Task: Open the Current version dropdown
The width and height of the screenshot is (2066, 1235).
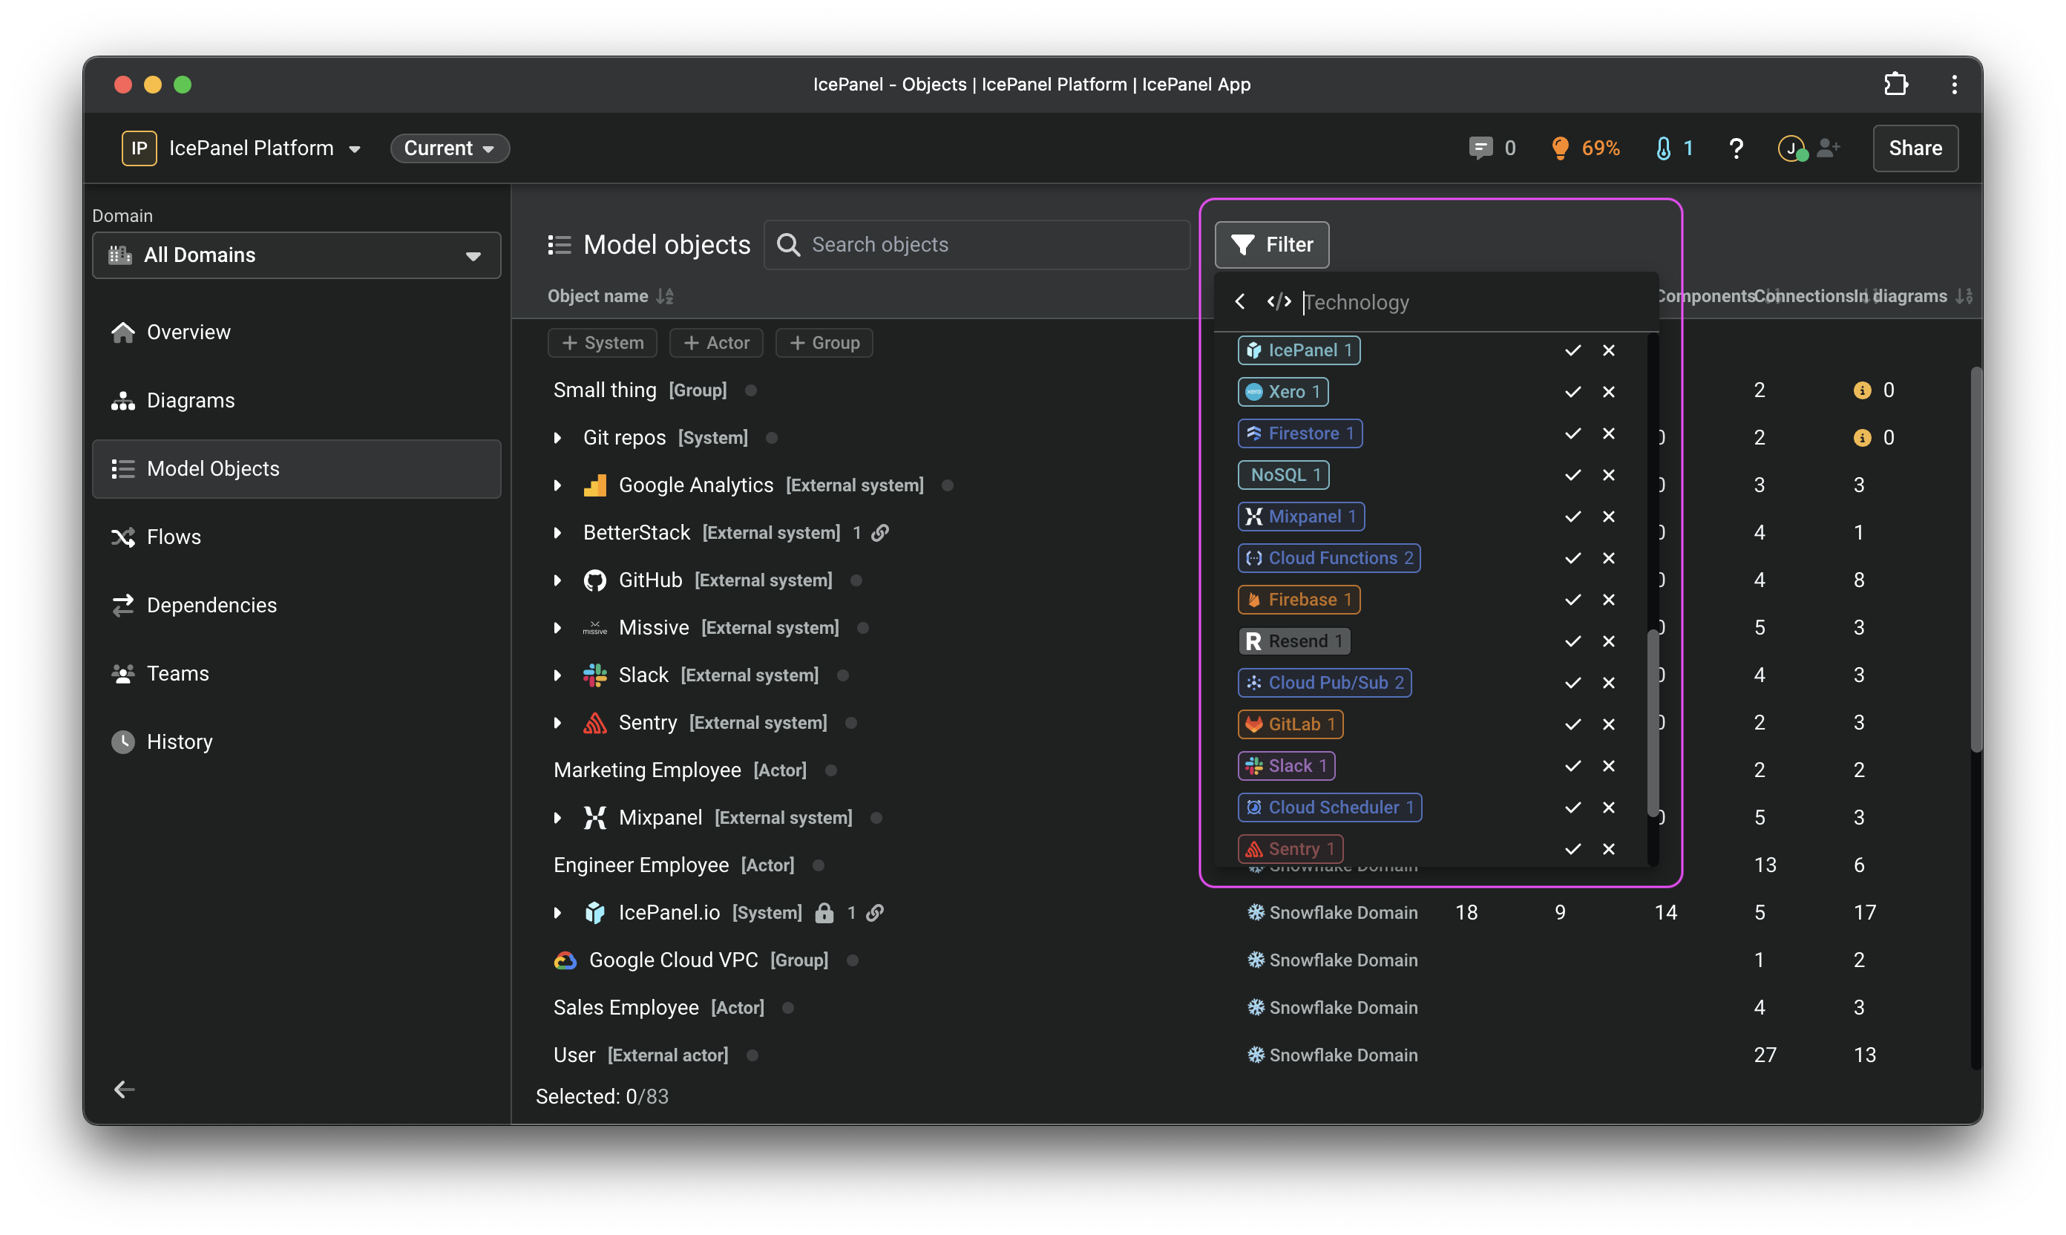Action: point(449,148)
